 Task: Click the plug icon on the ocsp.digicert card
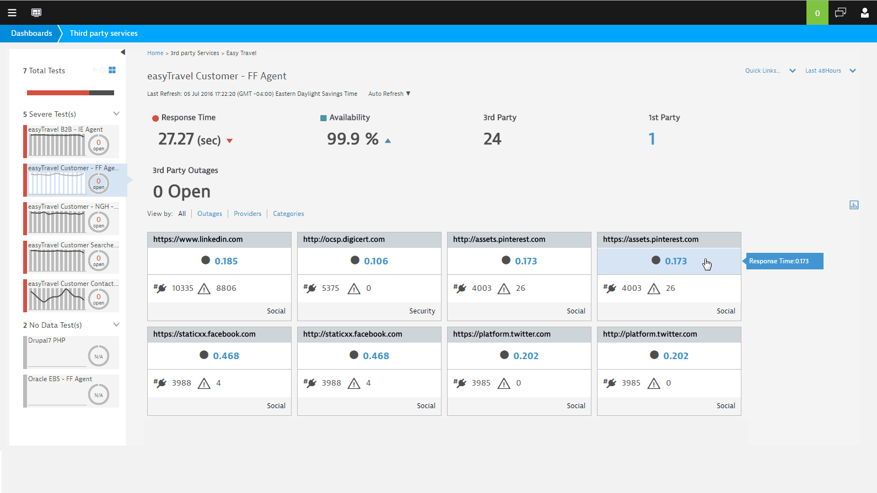tap(310, 288)
